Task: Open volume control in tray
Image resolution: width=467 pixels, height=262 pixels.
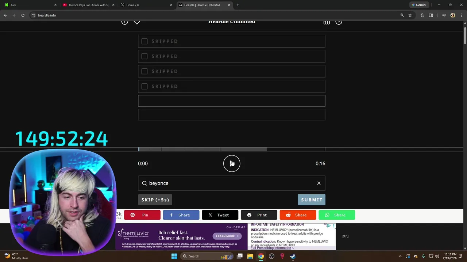Action: (437, 256)
